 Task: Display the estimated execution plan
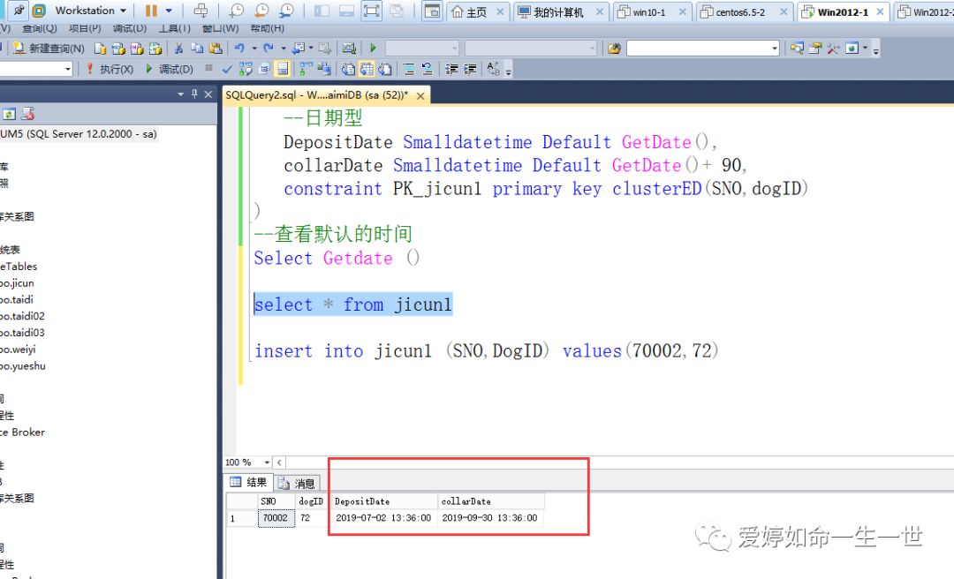246,70
